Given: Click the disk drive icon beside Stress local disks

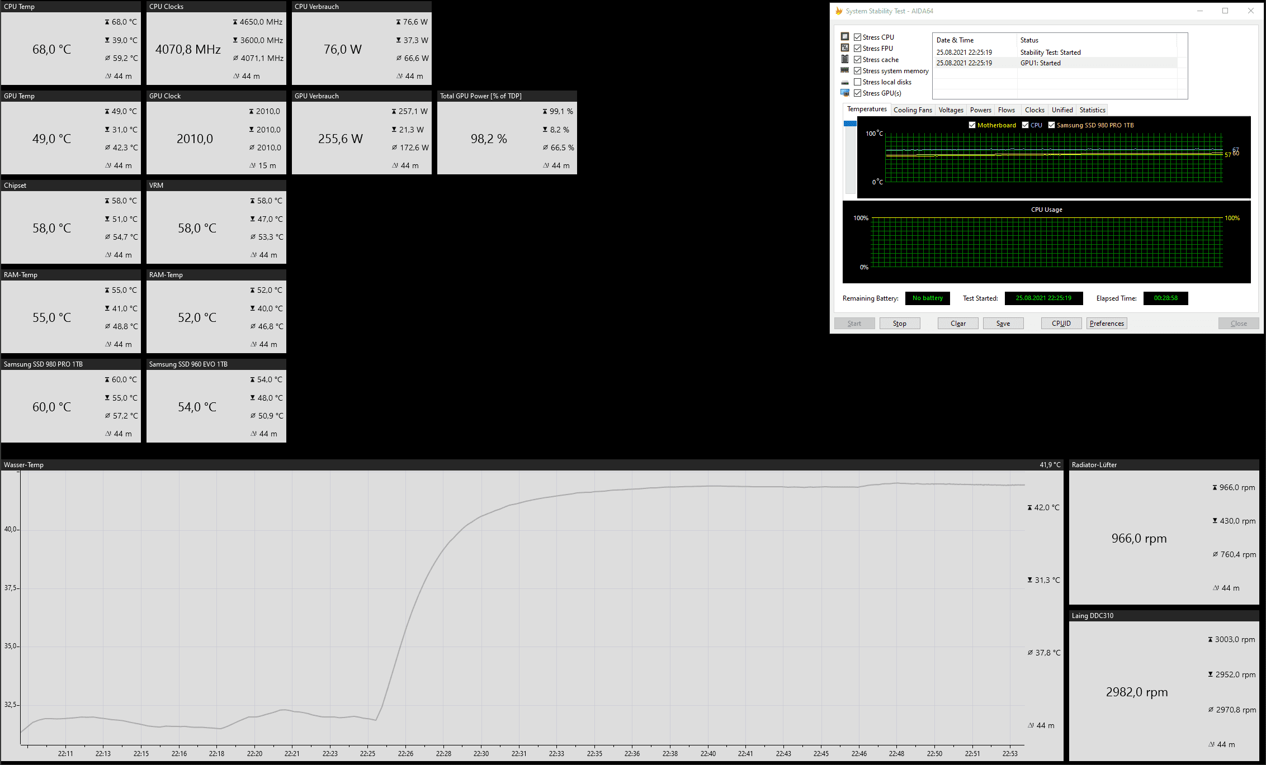Looking at the screenshot, I should click(x=845, y=82).
